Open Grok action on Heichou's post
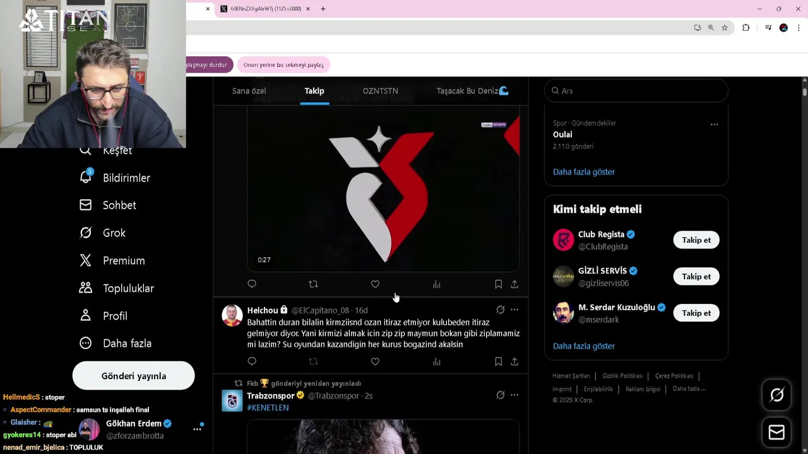The height and width of the screenshot is (454, 808). coord(500,310)
